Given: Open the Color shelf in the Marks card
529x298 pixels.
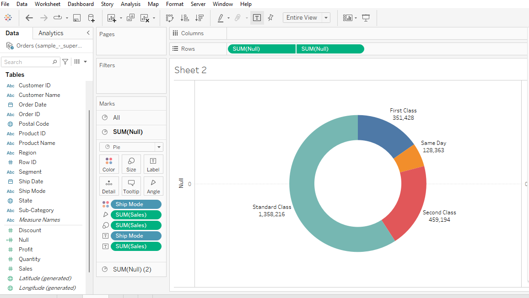Looking at the screenshot, I should (109, 164).
